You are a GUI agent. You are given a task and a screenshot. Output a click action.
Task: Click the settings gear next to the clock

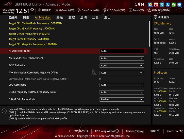click(x=32, y=9)
